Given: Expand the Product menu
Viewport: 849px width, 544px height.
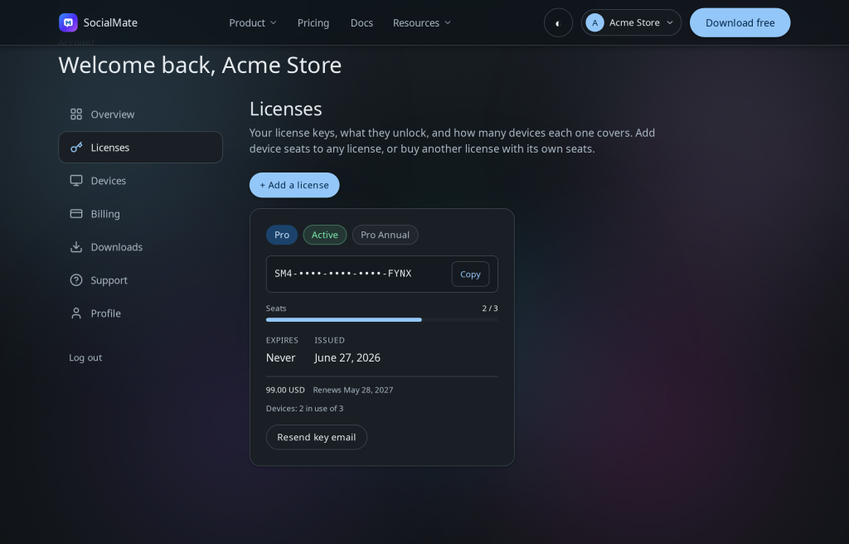Looking at the screenshot, I should [x=253, y=22].
